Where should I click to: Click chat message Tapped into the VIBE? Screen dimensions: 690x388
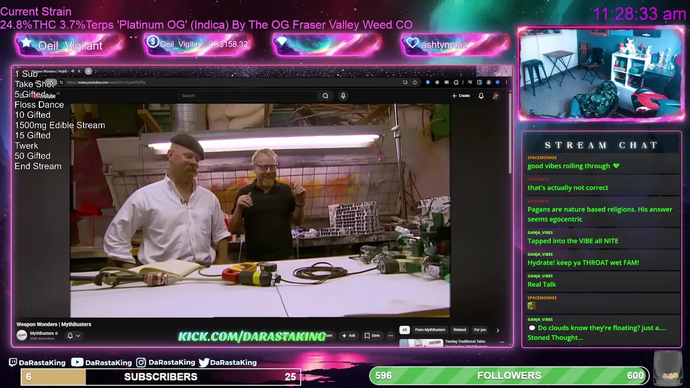(x=572, y=241)
